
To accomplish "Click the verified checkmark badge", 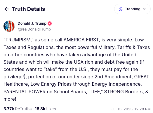I will coord(50,23).
